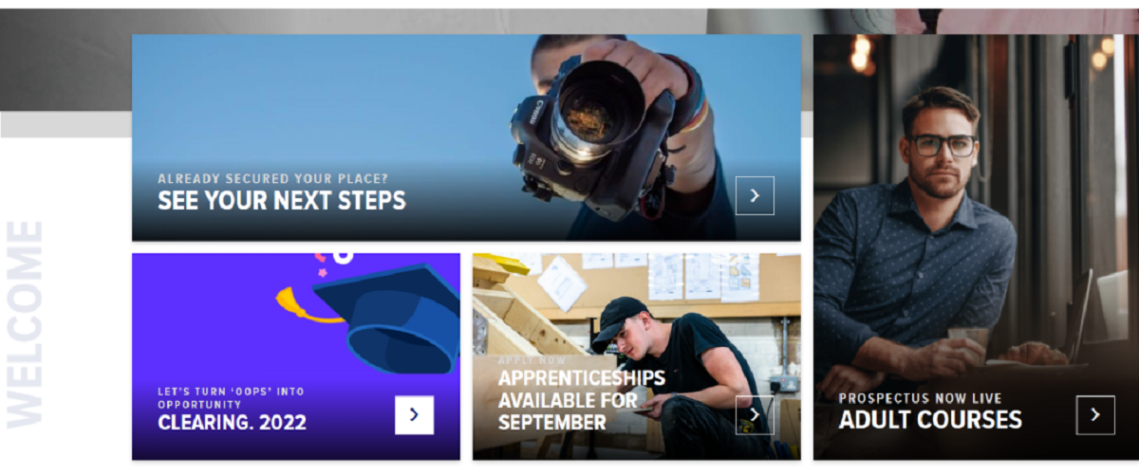
Task: Click the Canon camera lens photo
Action: tap(599, 109)
